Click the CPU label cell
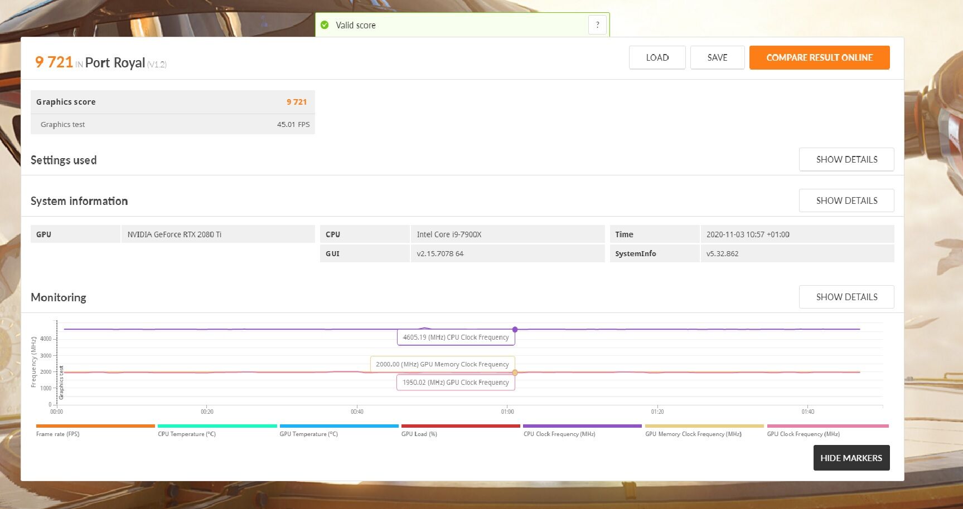Viewport: 963px width, 509px height. (365, 234)
